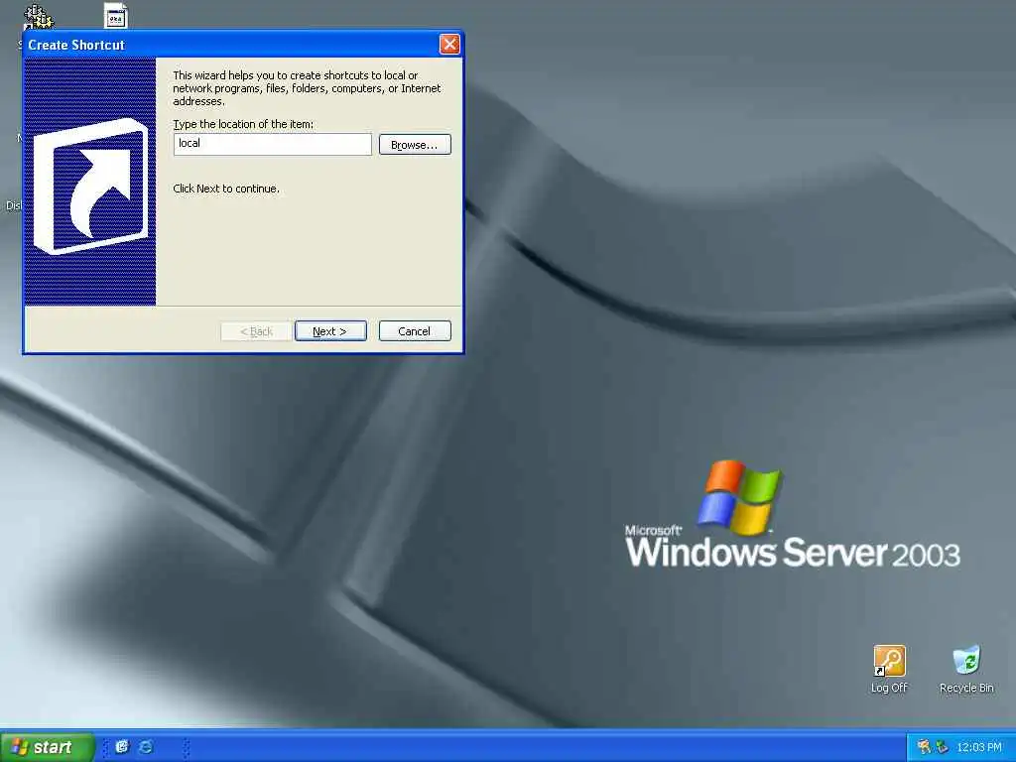Click the security alert tray icon
The image size is (1016, 762).
click(x=924, y=747)
